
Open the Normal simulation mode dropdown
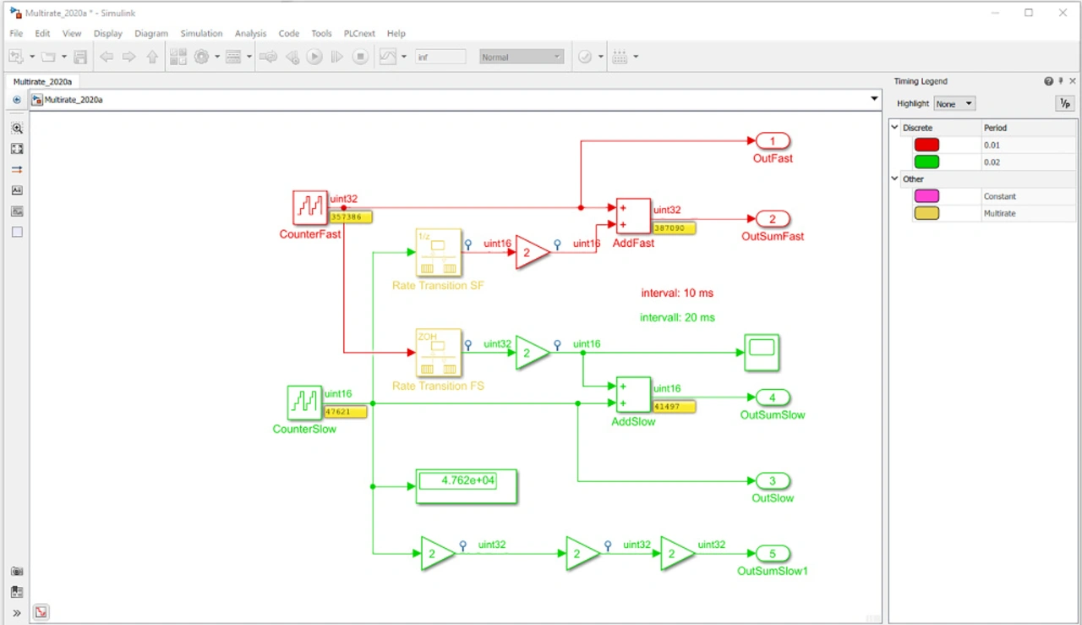521,57
